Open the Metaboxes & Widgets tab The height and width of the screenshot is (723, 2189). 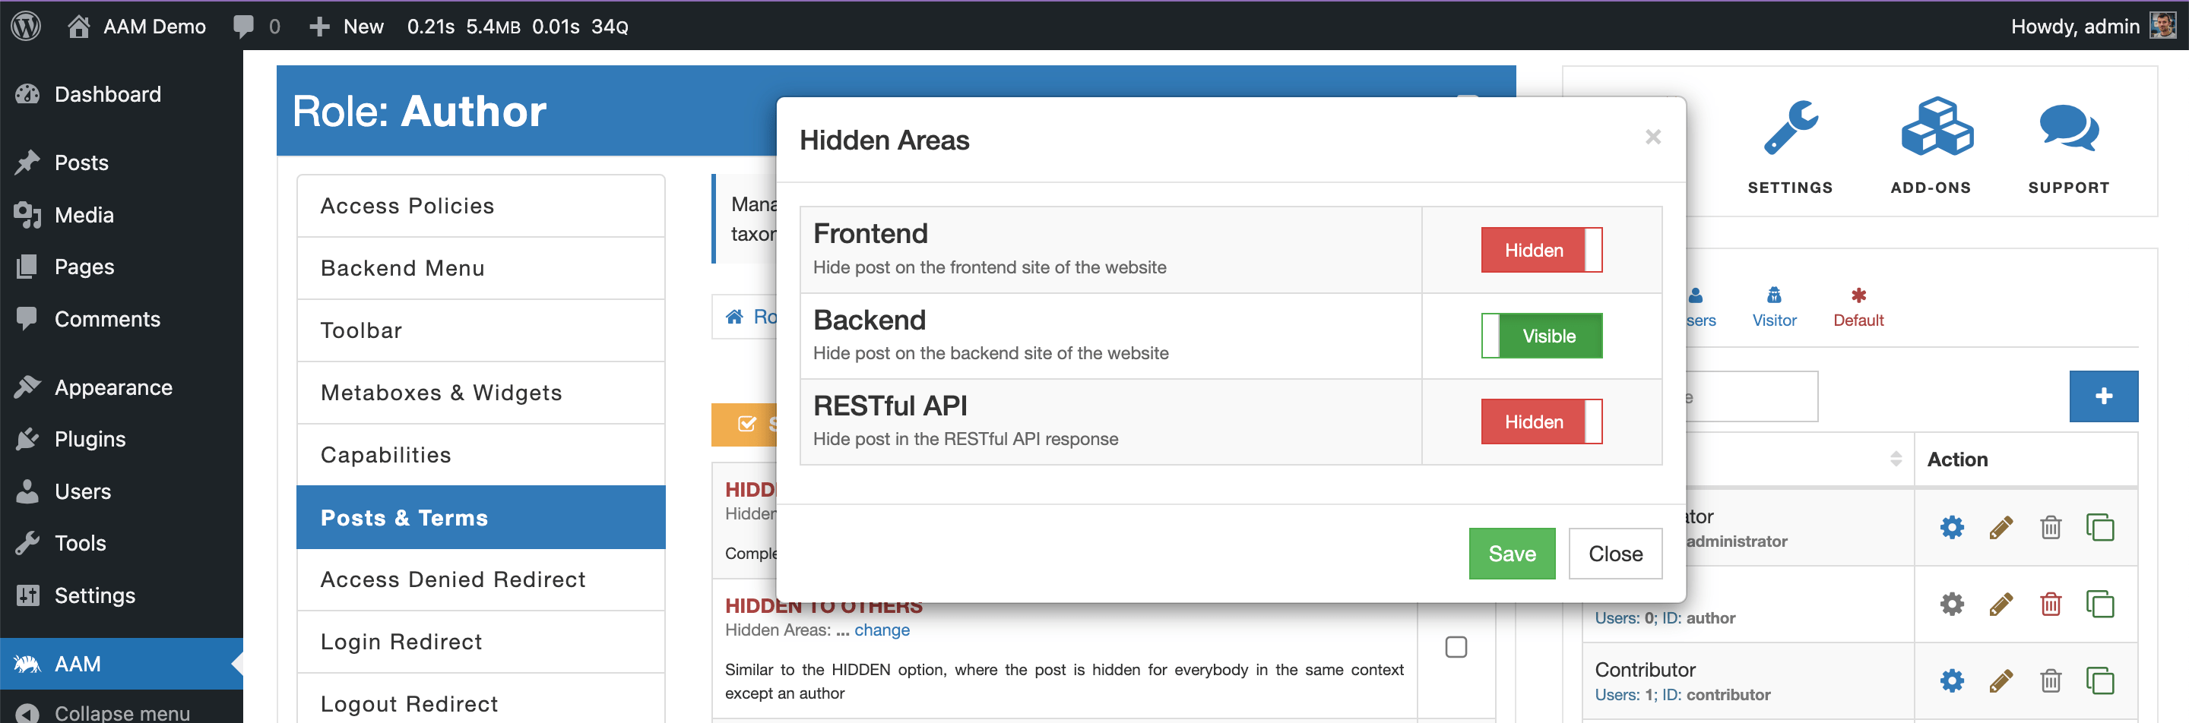[481, 392]
